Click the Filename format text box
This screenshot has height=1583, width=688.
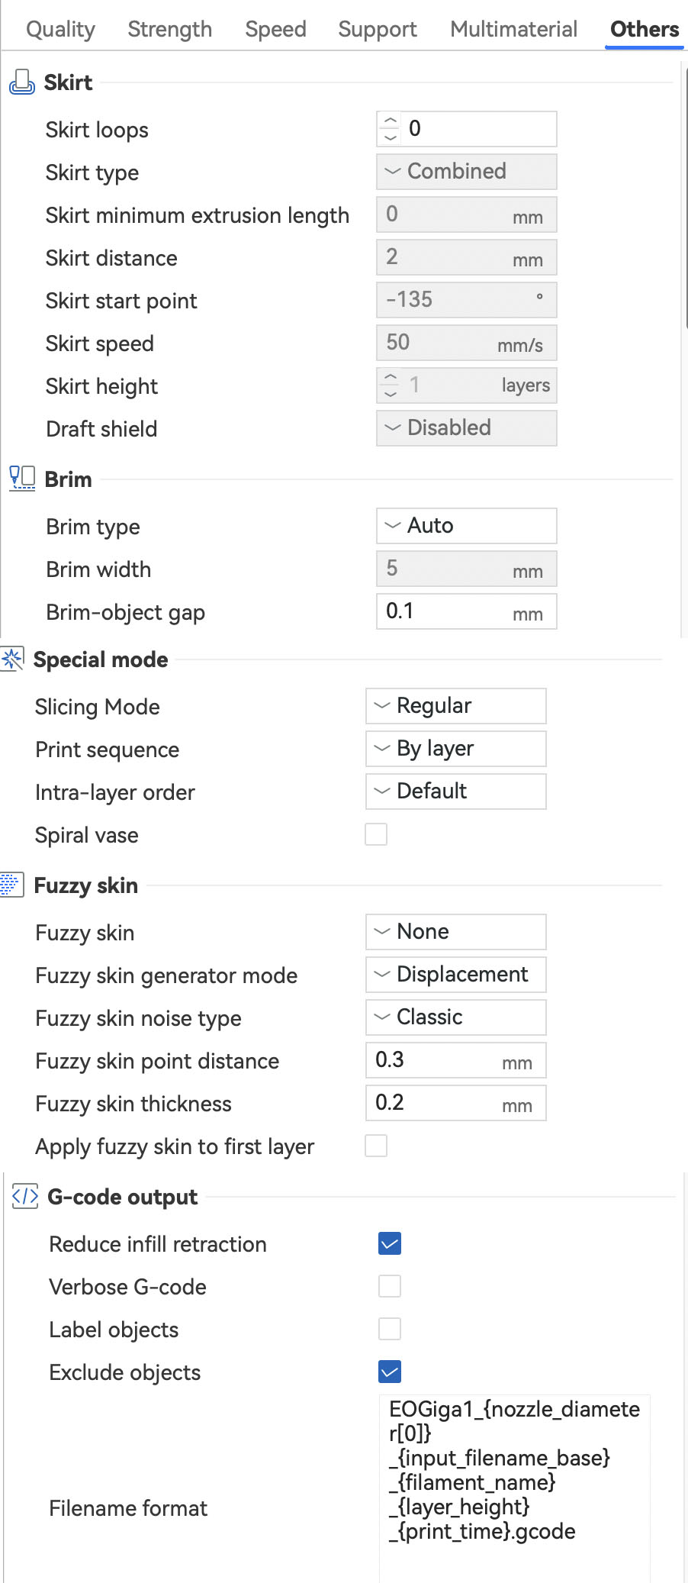click(515, 1488)
